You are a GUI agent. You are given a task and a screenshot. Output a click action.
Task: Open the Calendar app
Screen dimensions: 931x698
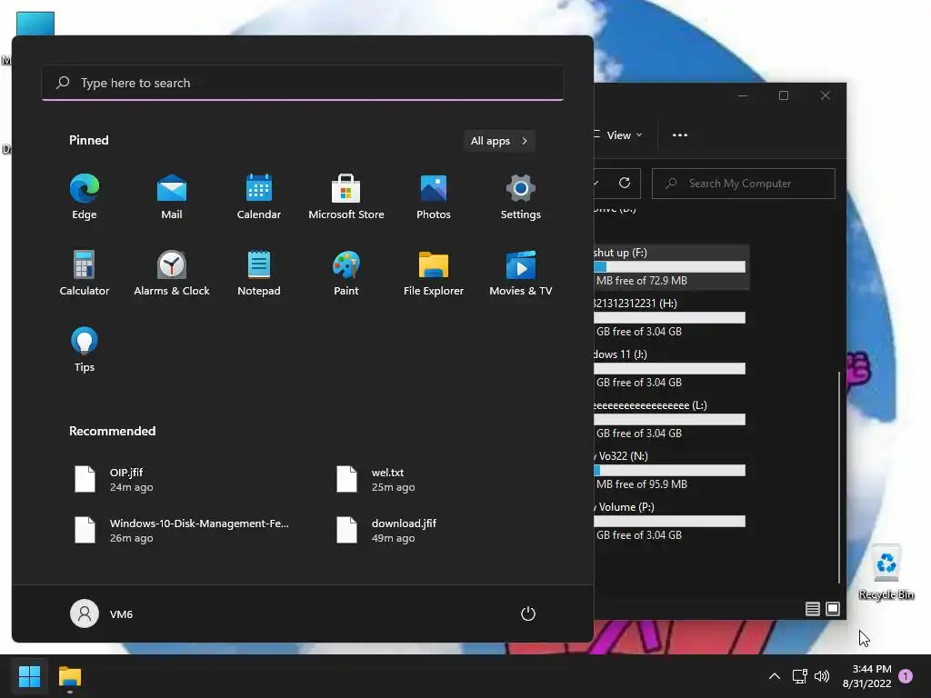(x=259, y=197)
